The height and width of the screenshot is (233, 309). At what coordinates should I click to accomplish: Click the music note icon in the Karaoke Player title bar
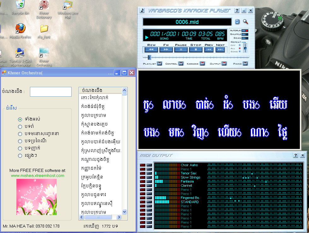[x=142, y=10]
